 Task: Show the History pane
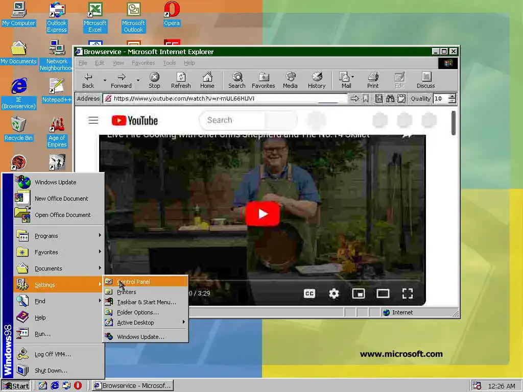click(x=317, y=81)
